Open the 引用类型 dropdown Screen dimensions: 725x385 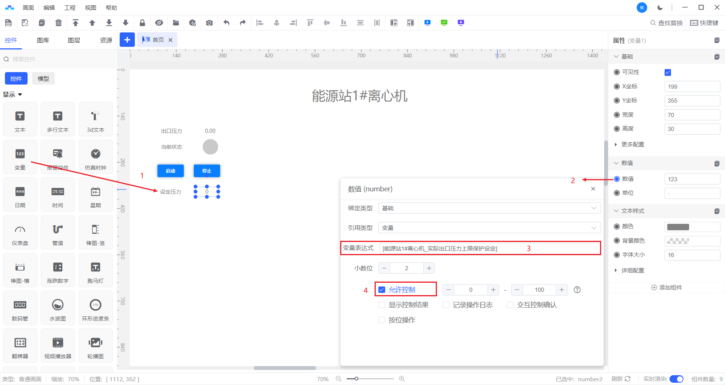[489, 228]
